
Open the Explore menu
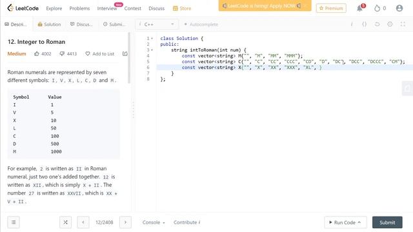tap(54, 8)
